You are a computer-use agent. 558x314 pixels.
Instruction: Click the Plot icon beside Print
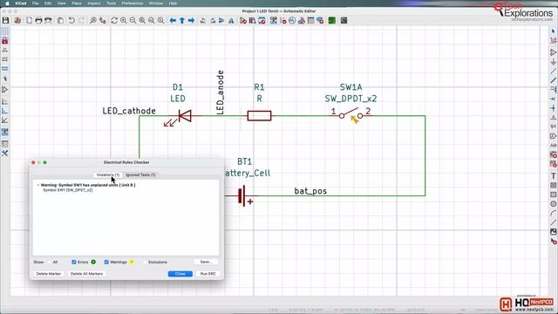coord(48,21)
